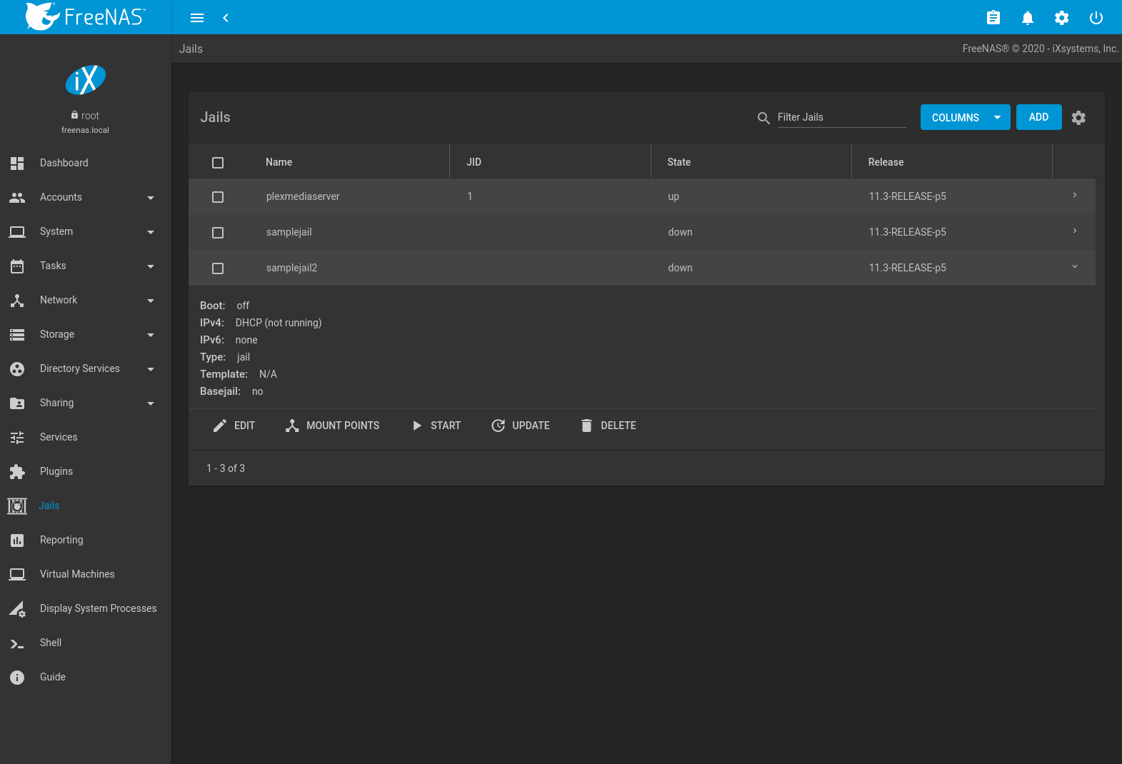Click the hamburger menu icon in top bar
1122x764 pixels.
tap(197, 18)
